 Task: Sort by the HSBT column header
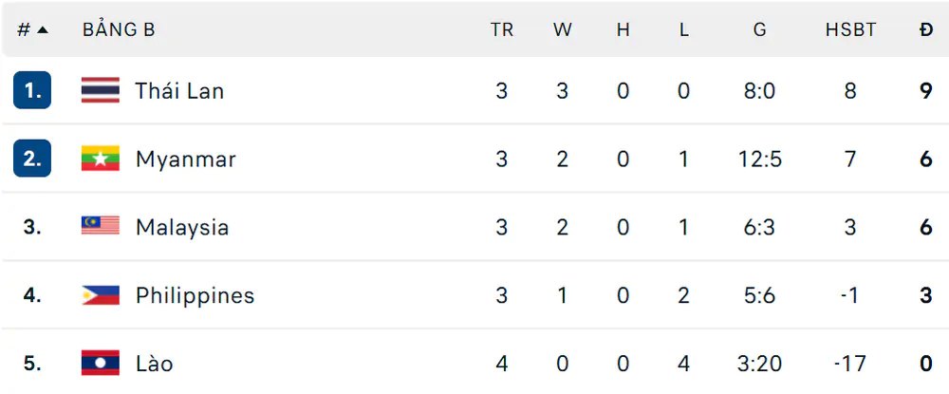(x=850, y=29)
